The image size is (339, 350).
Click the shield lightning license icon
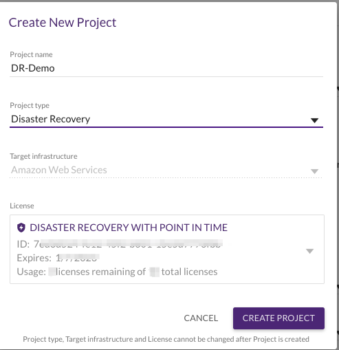coord(21,228)
